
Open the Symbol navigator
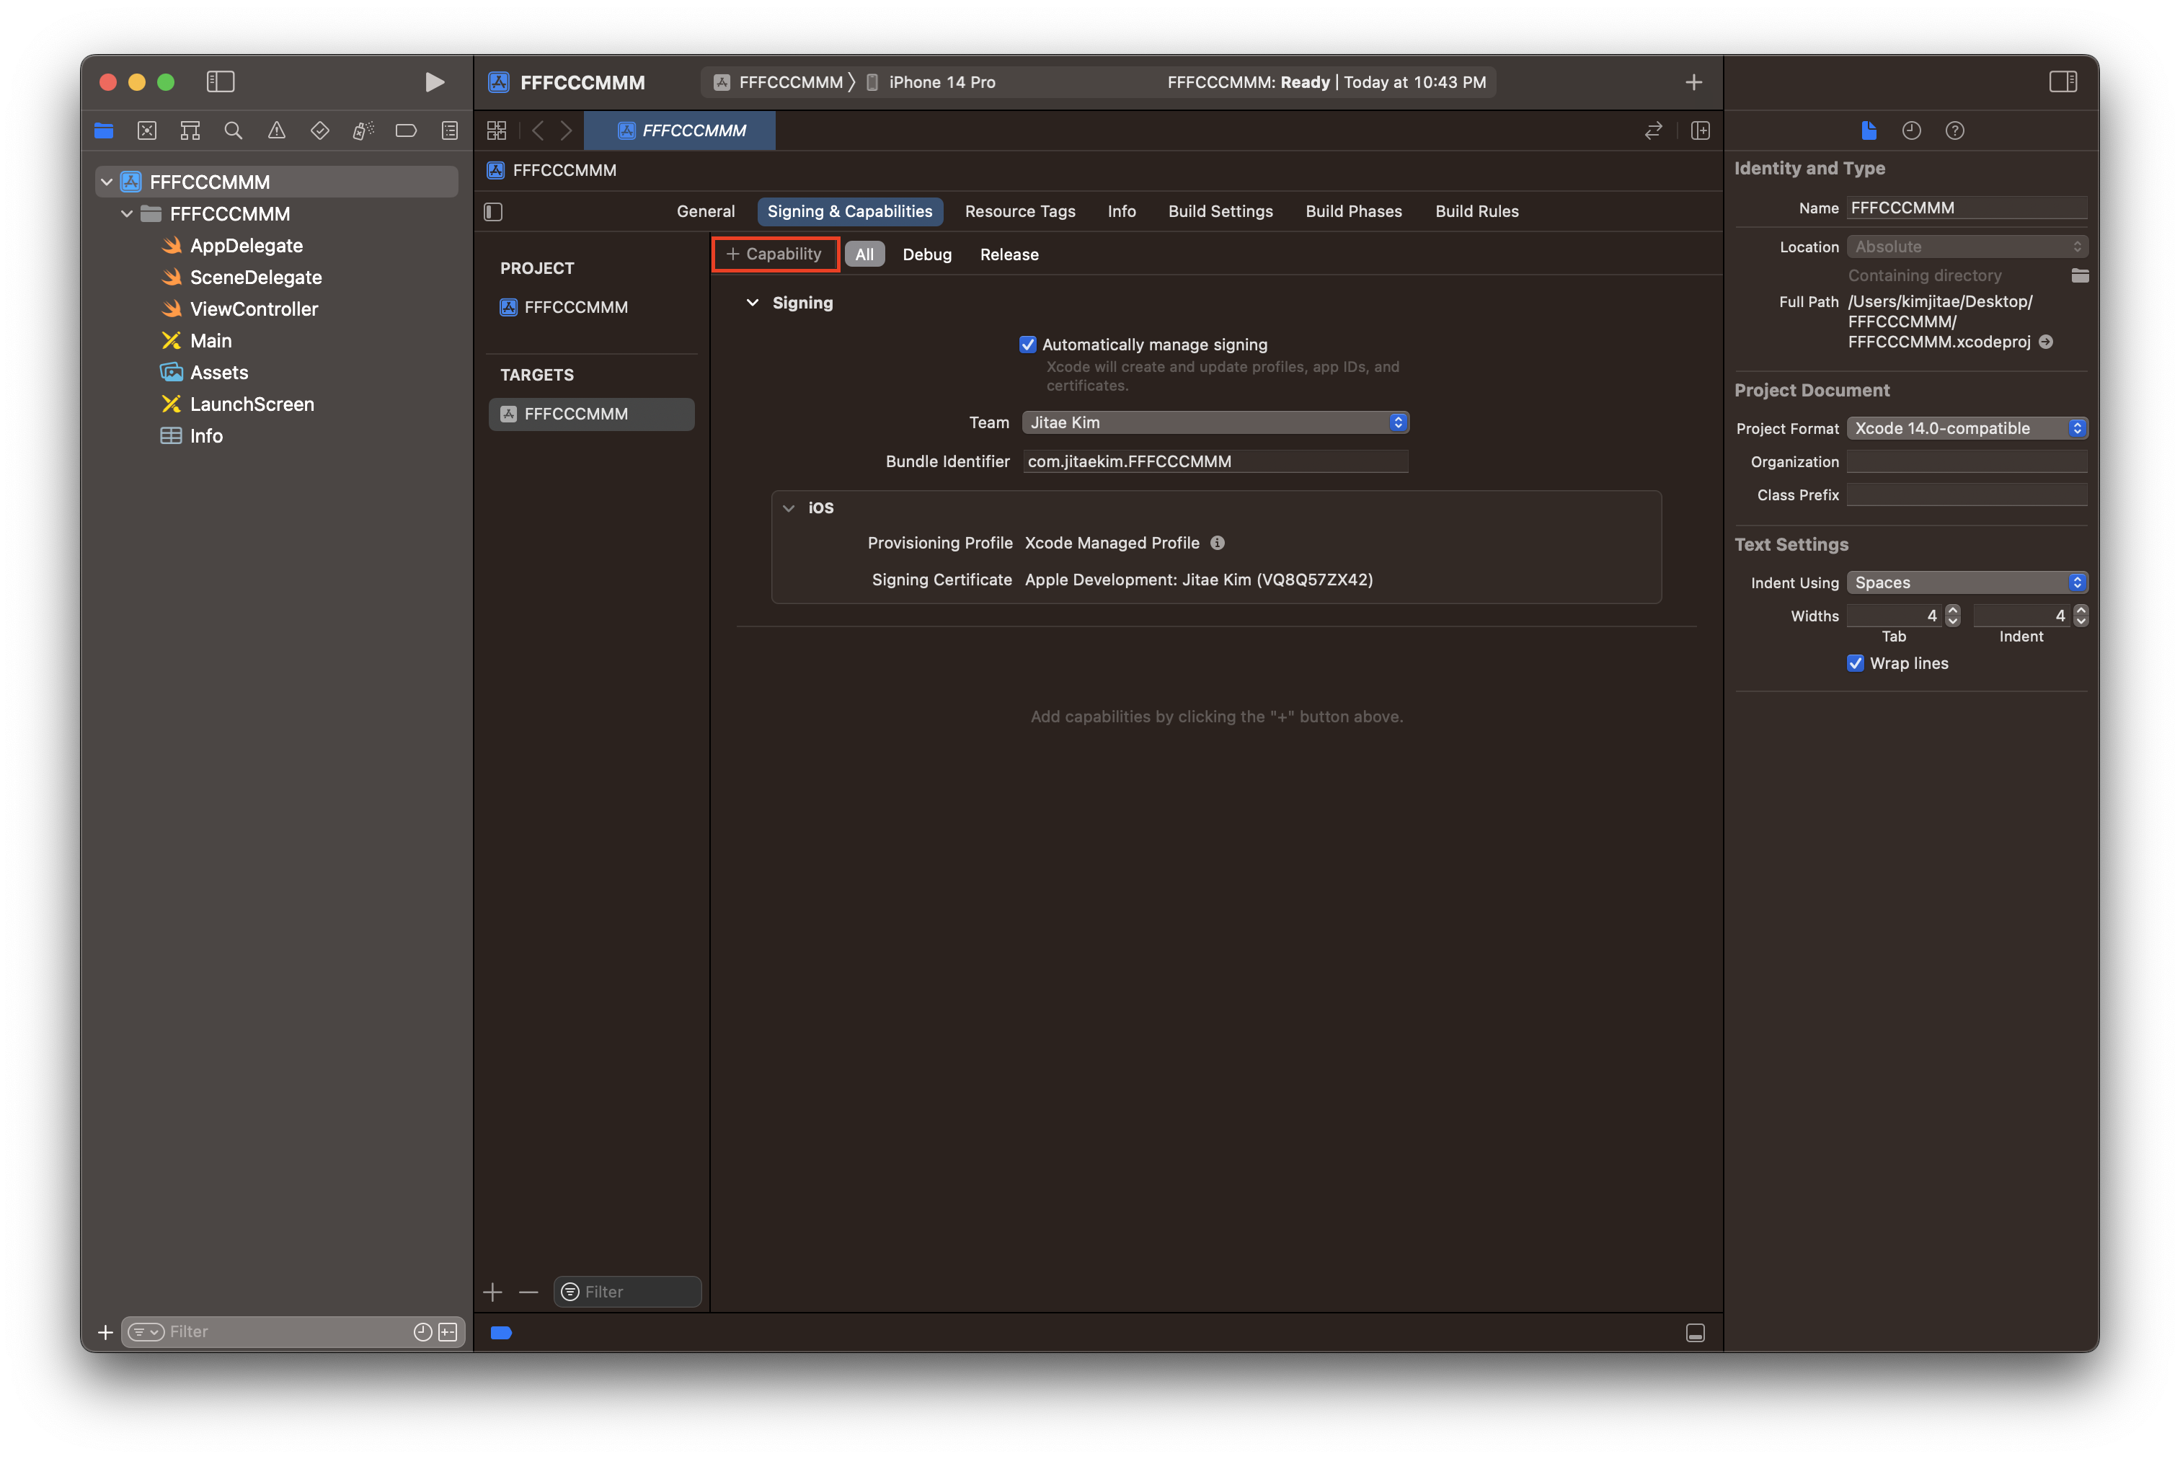(190, 130)
